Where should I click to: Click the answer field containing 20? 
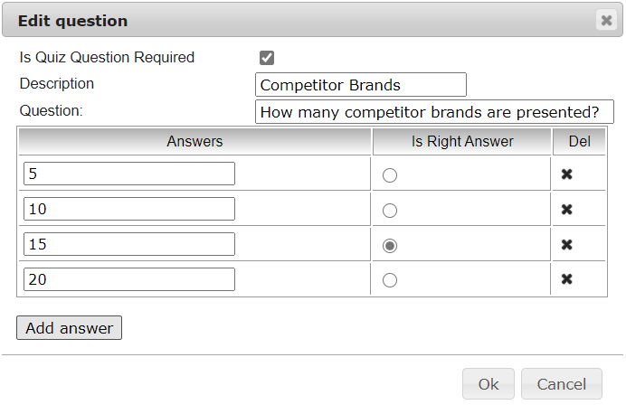click(129, 279)
